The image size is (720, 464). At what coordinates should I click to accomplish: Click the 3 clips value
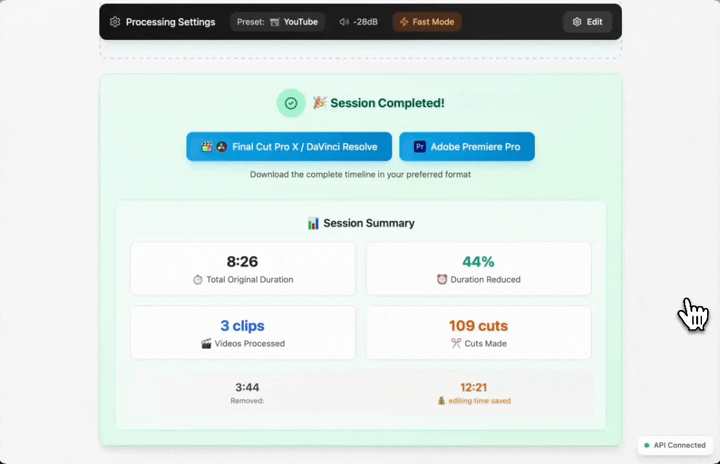243,325
